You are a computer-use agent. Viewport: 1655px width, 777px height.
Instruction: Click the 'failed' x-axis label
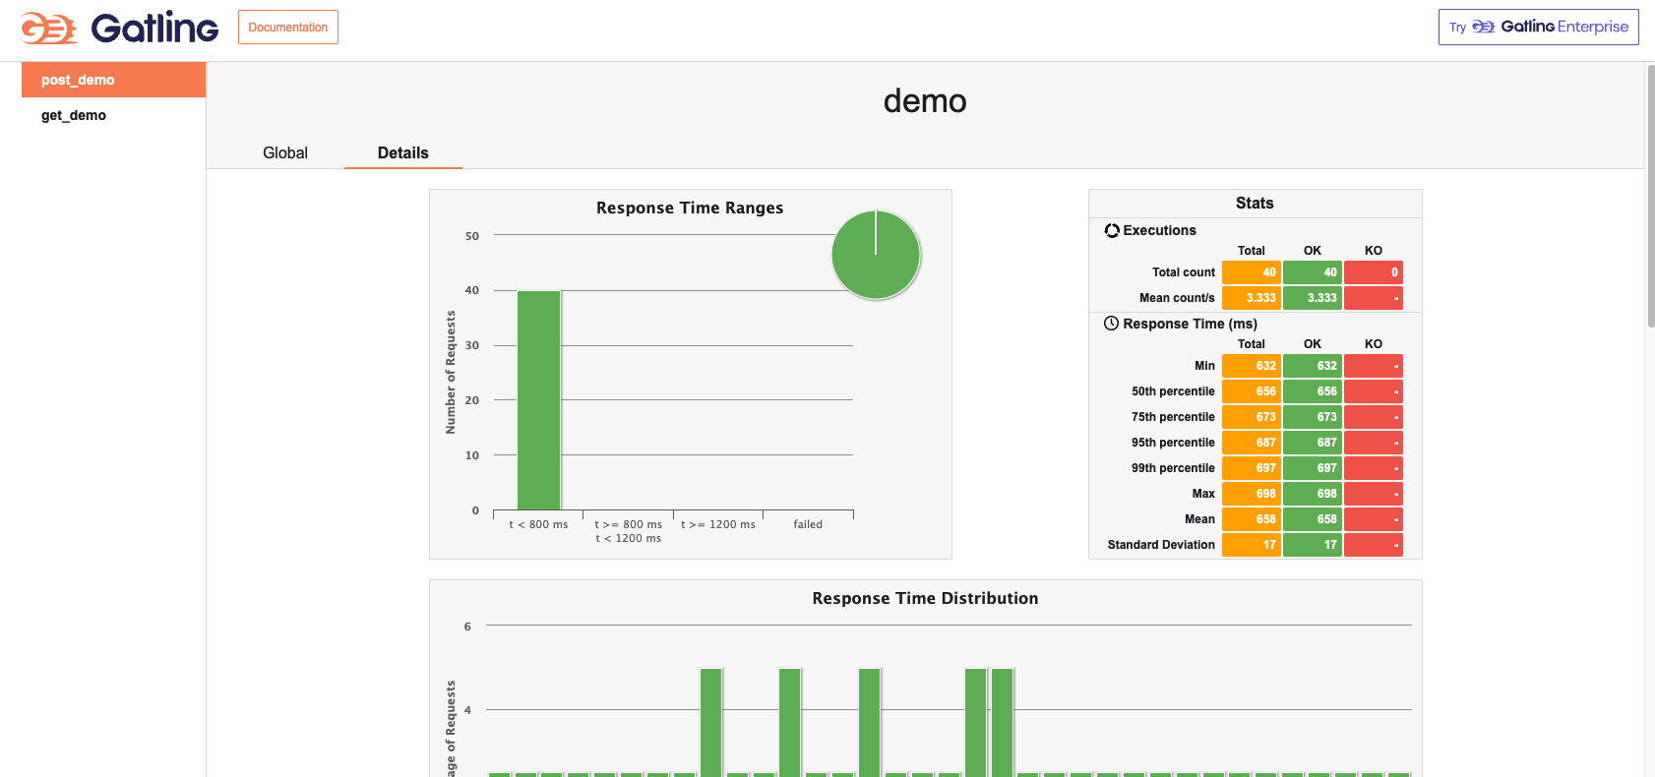pos(808,524)
